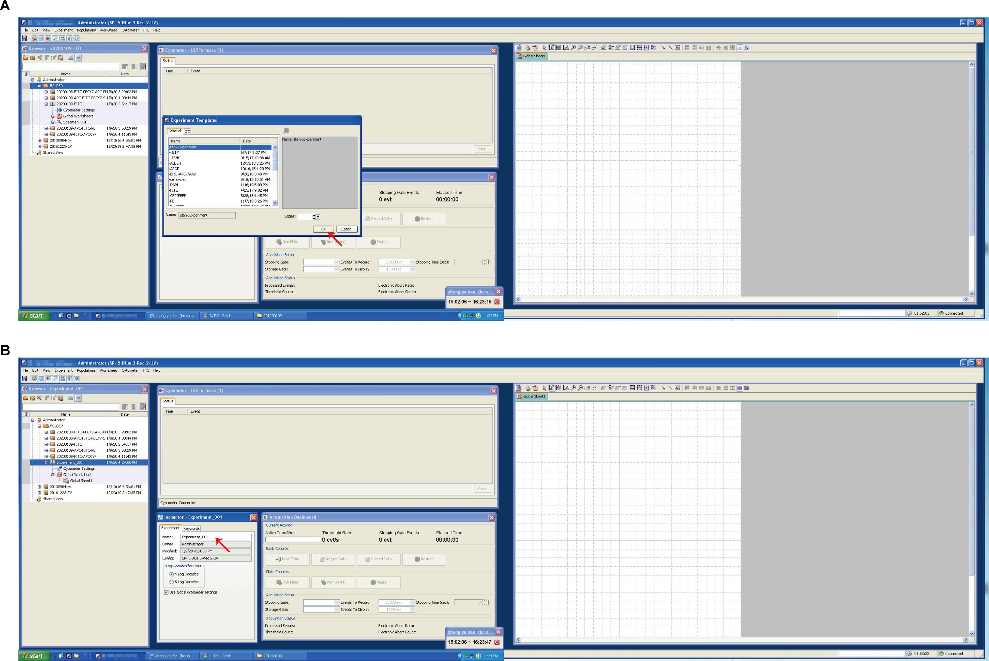Click Cancel in the Experiment Templates dialog
The image size is (989, 661).
(347, 229)
